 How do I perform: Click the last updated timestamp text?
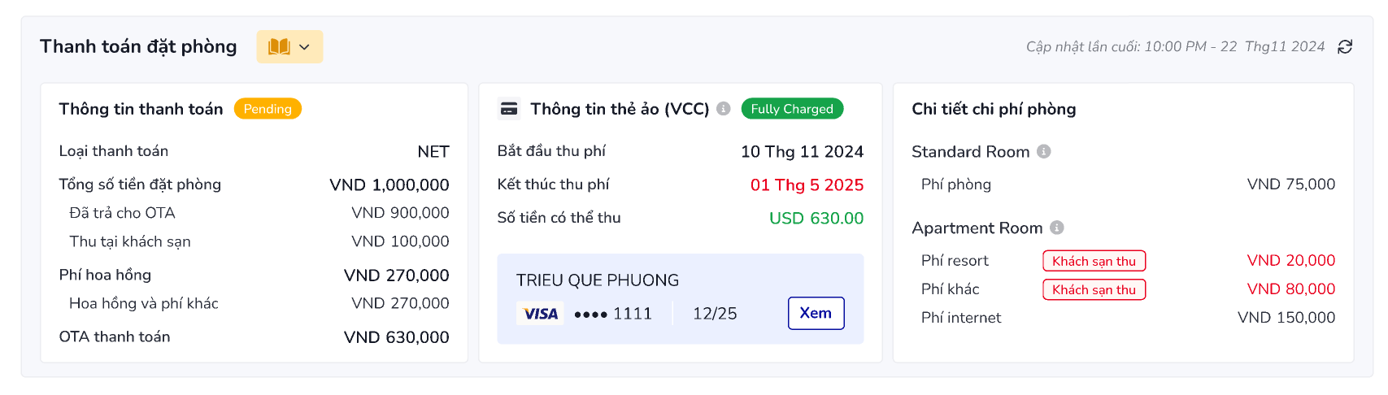[x=1175, y=47]
